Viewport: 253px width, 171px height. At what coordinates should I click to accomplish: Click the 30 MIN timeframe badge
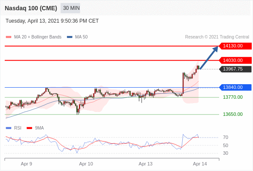tap(70, 8)
